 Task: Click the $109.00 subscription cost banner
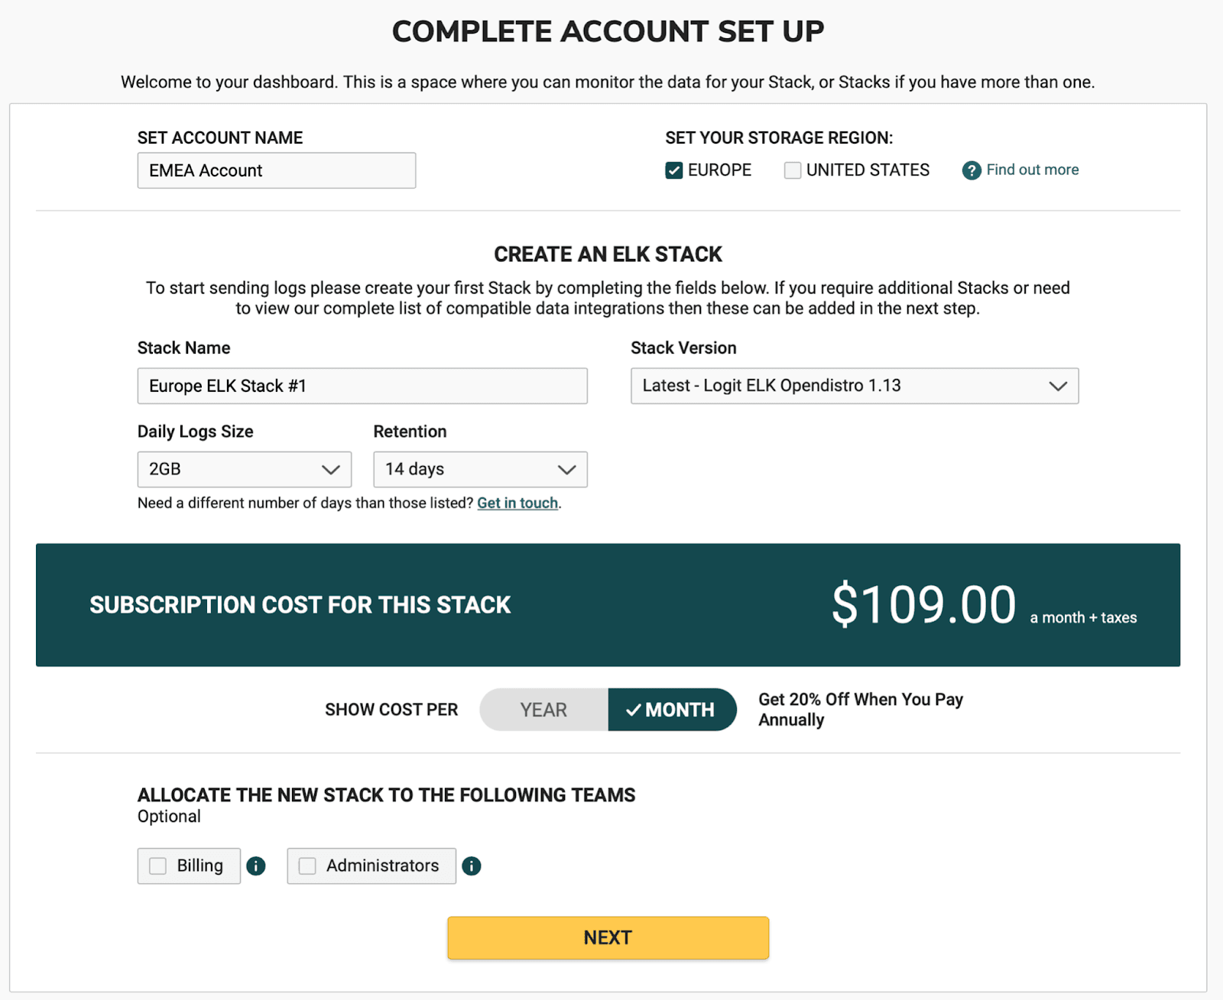[x=608, y=605]
